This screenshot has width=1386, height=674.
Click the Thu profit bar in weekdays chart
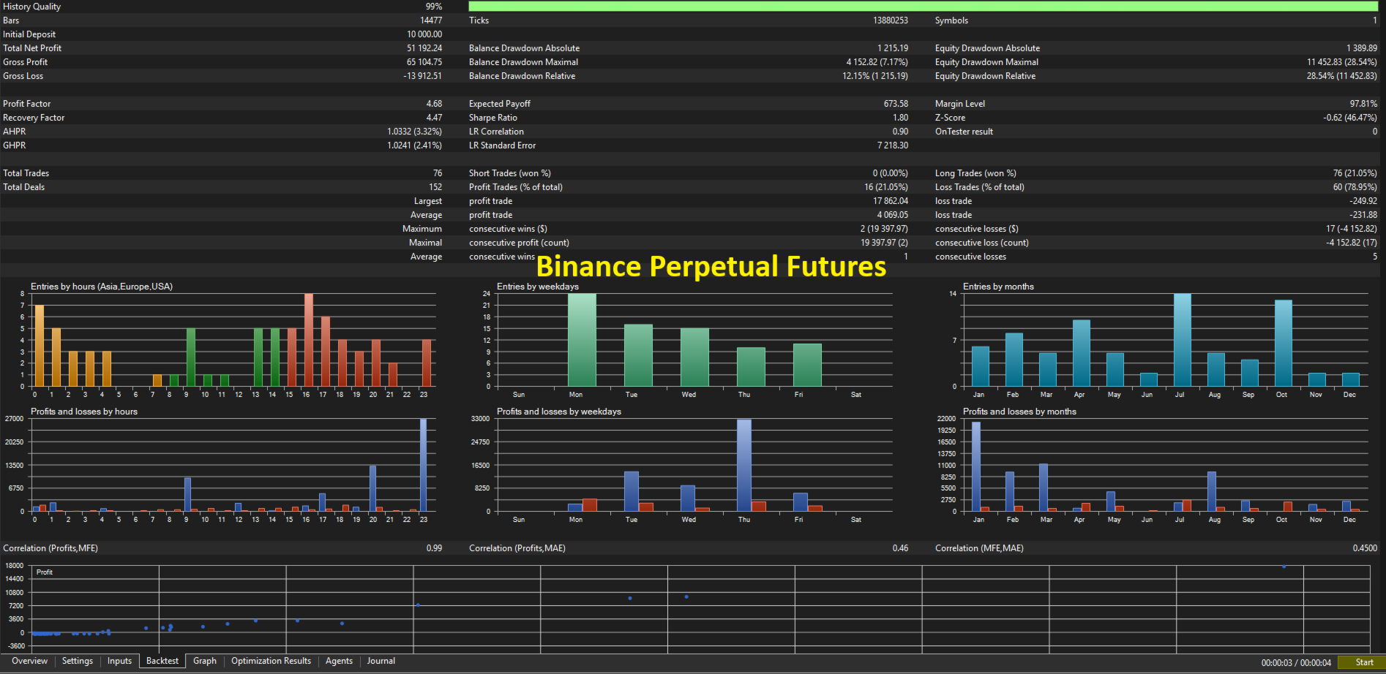pyautogui.click(x=743, y=465)
